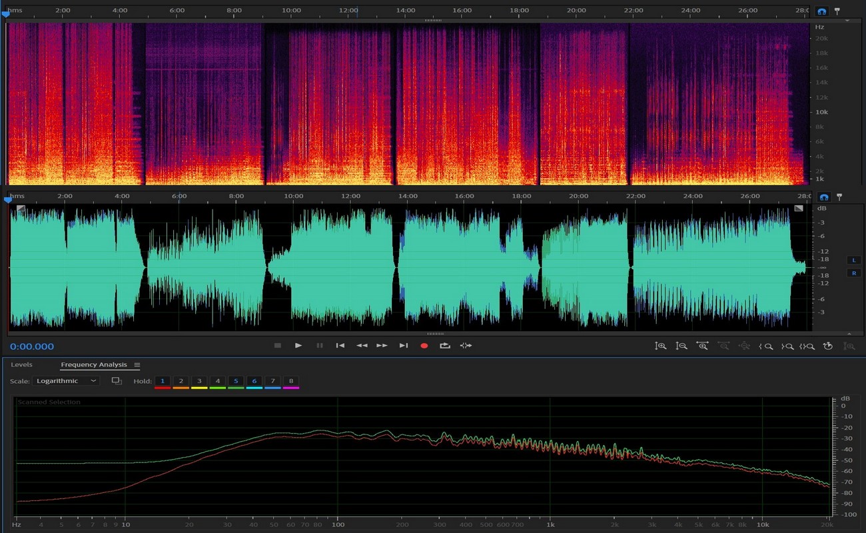The width and height of the screenshot is (866, 533).
Task: Click Zoom Out Amplitude icon
Action: pos(681,346)
